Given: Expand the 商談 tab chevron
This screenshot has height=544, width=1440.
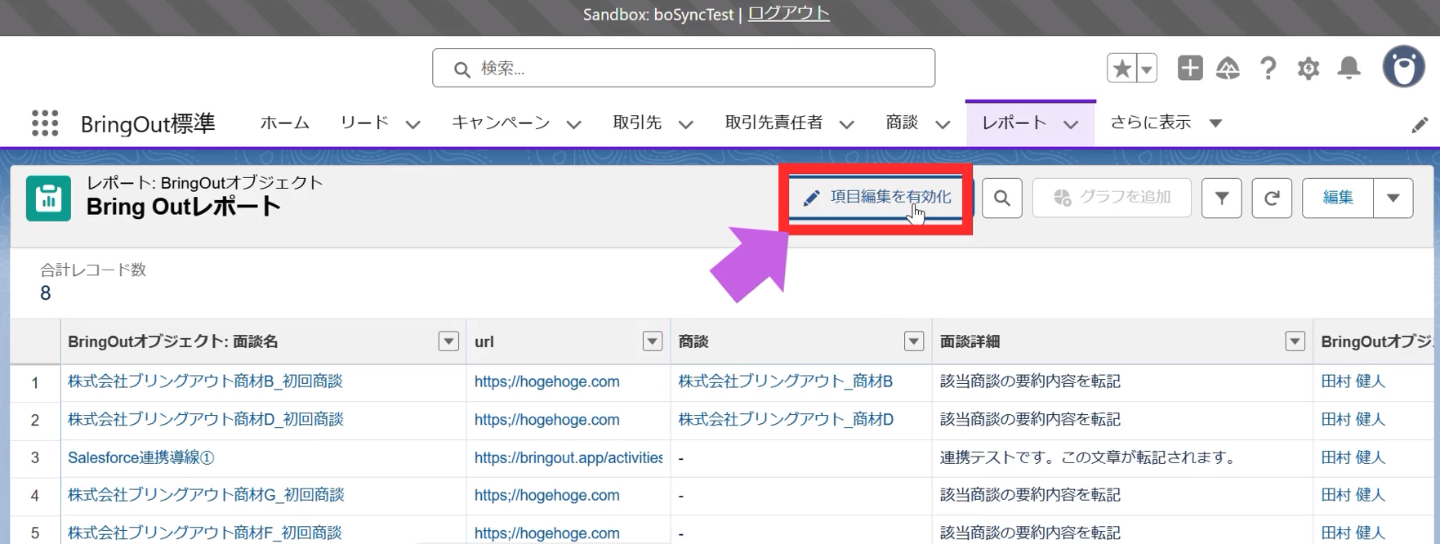Looking at the screenshot, I should pos(943,124).
